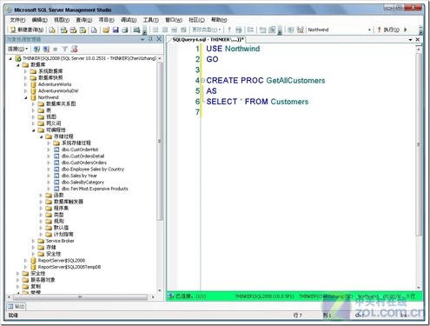Click the connect icon in Object Explorer toolbar
Viewport: 430px width, 326px height.
pos(36,49)
